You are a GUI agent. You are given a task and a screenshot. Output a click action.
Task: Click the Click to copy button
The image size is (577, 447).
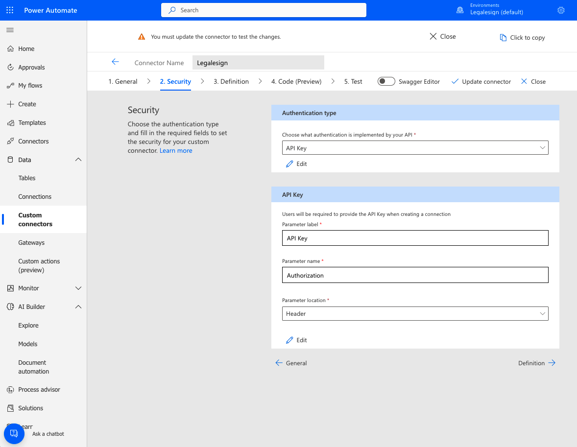tap(522, 38)
